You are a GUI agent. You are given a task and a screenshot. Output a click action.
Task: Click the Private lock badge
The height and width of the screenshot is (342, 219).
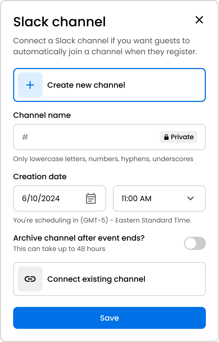point(178,137)
